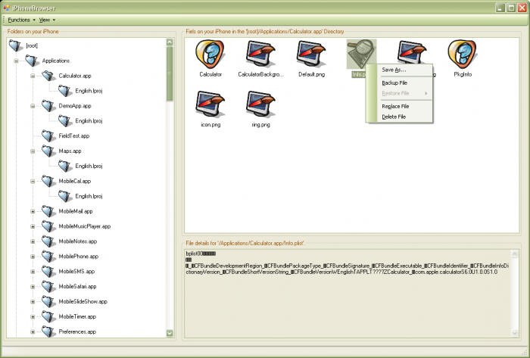Click the greyed-out Restore File entry
530x358 pixels.
click(399, 93)
